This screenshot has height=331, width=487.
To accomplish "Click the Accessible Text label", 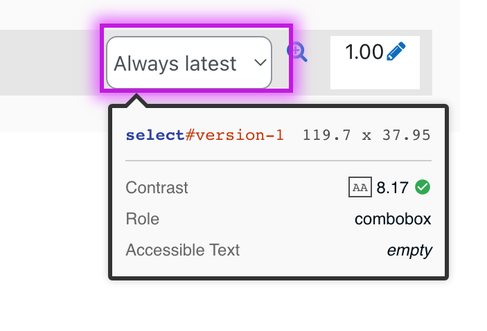I will (183, 250).
